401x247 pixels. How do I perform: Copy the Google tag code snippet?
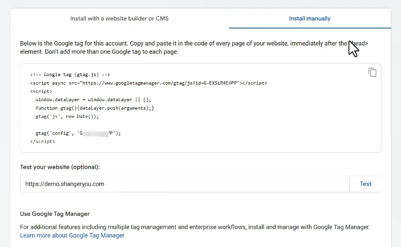pos(372,72)
